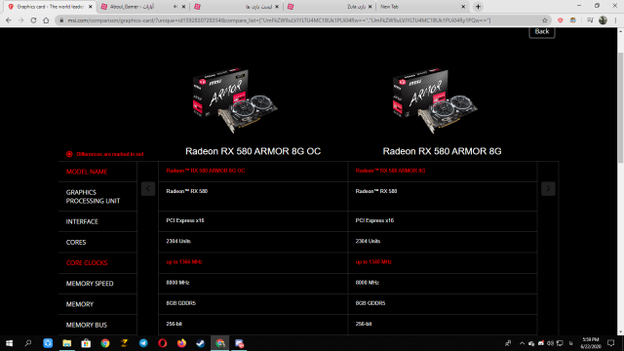Click the Radeon RX 580 ARMOR 8G OC heading
The image size is (624, 351).
pos(253,151)
